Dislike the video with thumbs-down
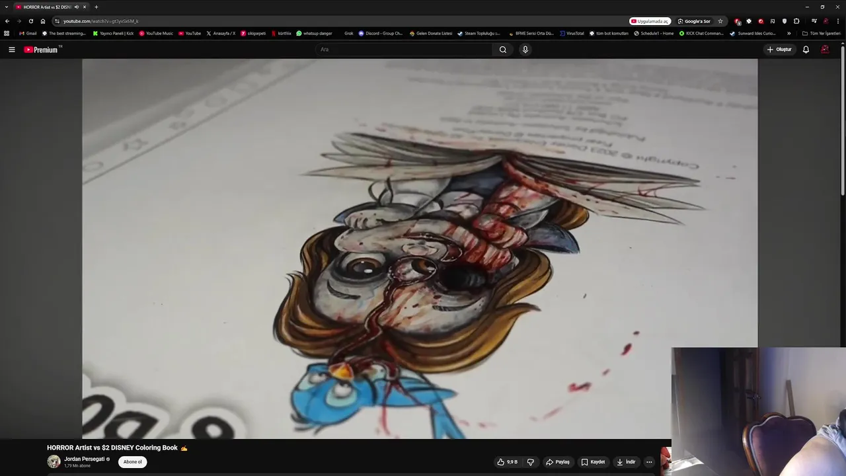Screen dimensions: 846x476 pyautogui.click(x=530, y=462)
